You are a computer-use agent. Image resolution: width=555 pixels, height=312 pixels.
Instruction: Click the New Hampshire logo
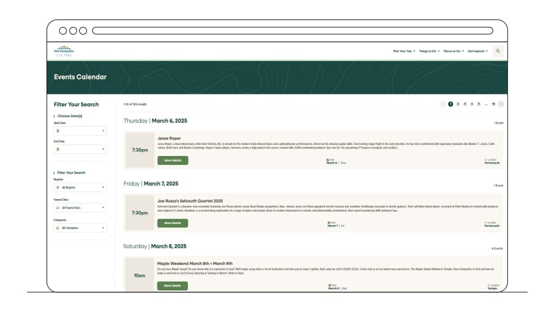click(64, 51)
